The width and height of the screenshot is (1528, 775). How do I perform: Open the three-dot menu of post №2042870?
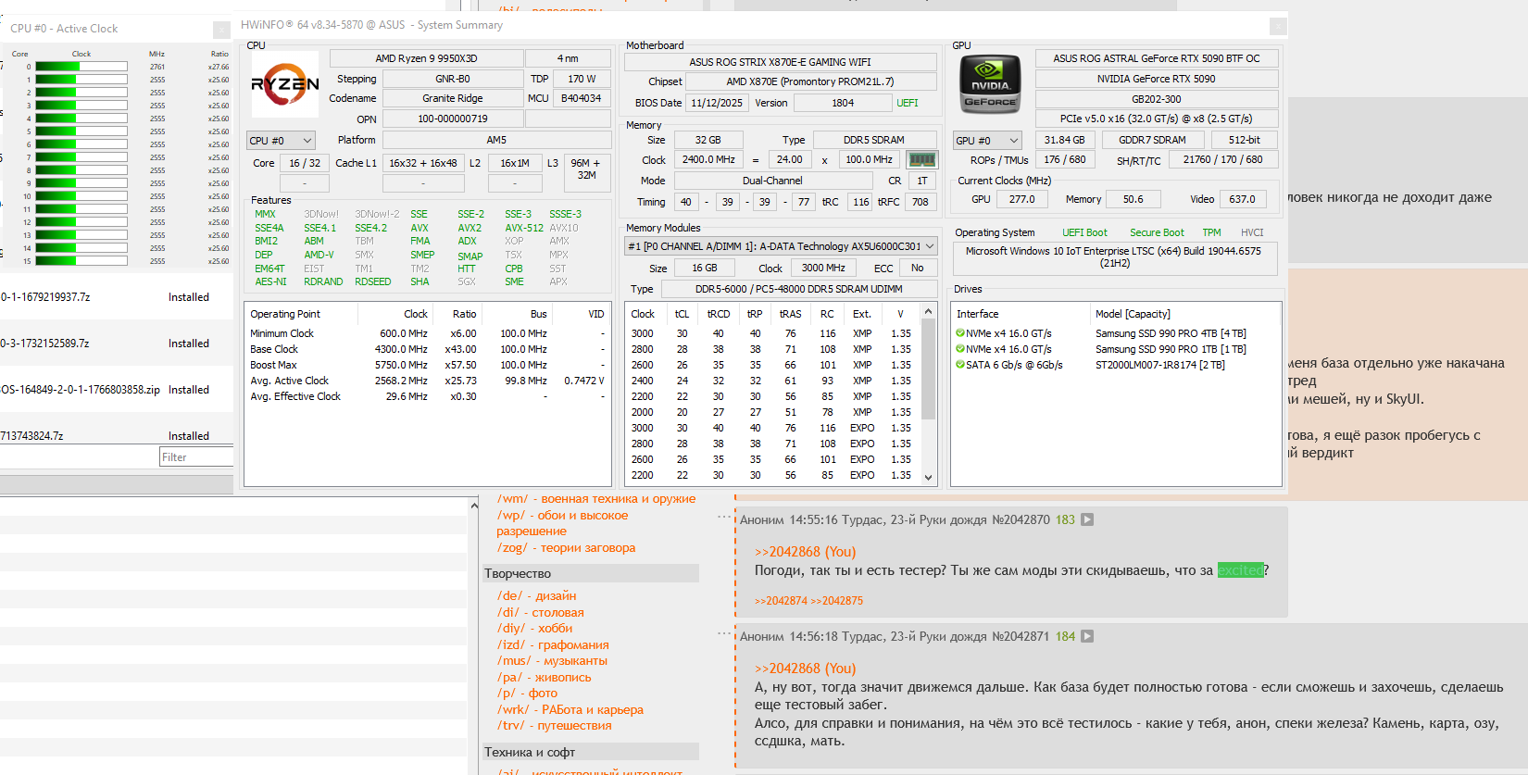click(x=724, y=517)
